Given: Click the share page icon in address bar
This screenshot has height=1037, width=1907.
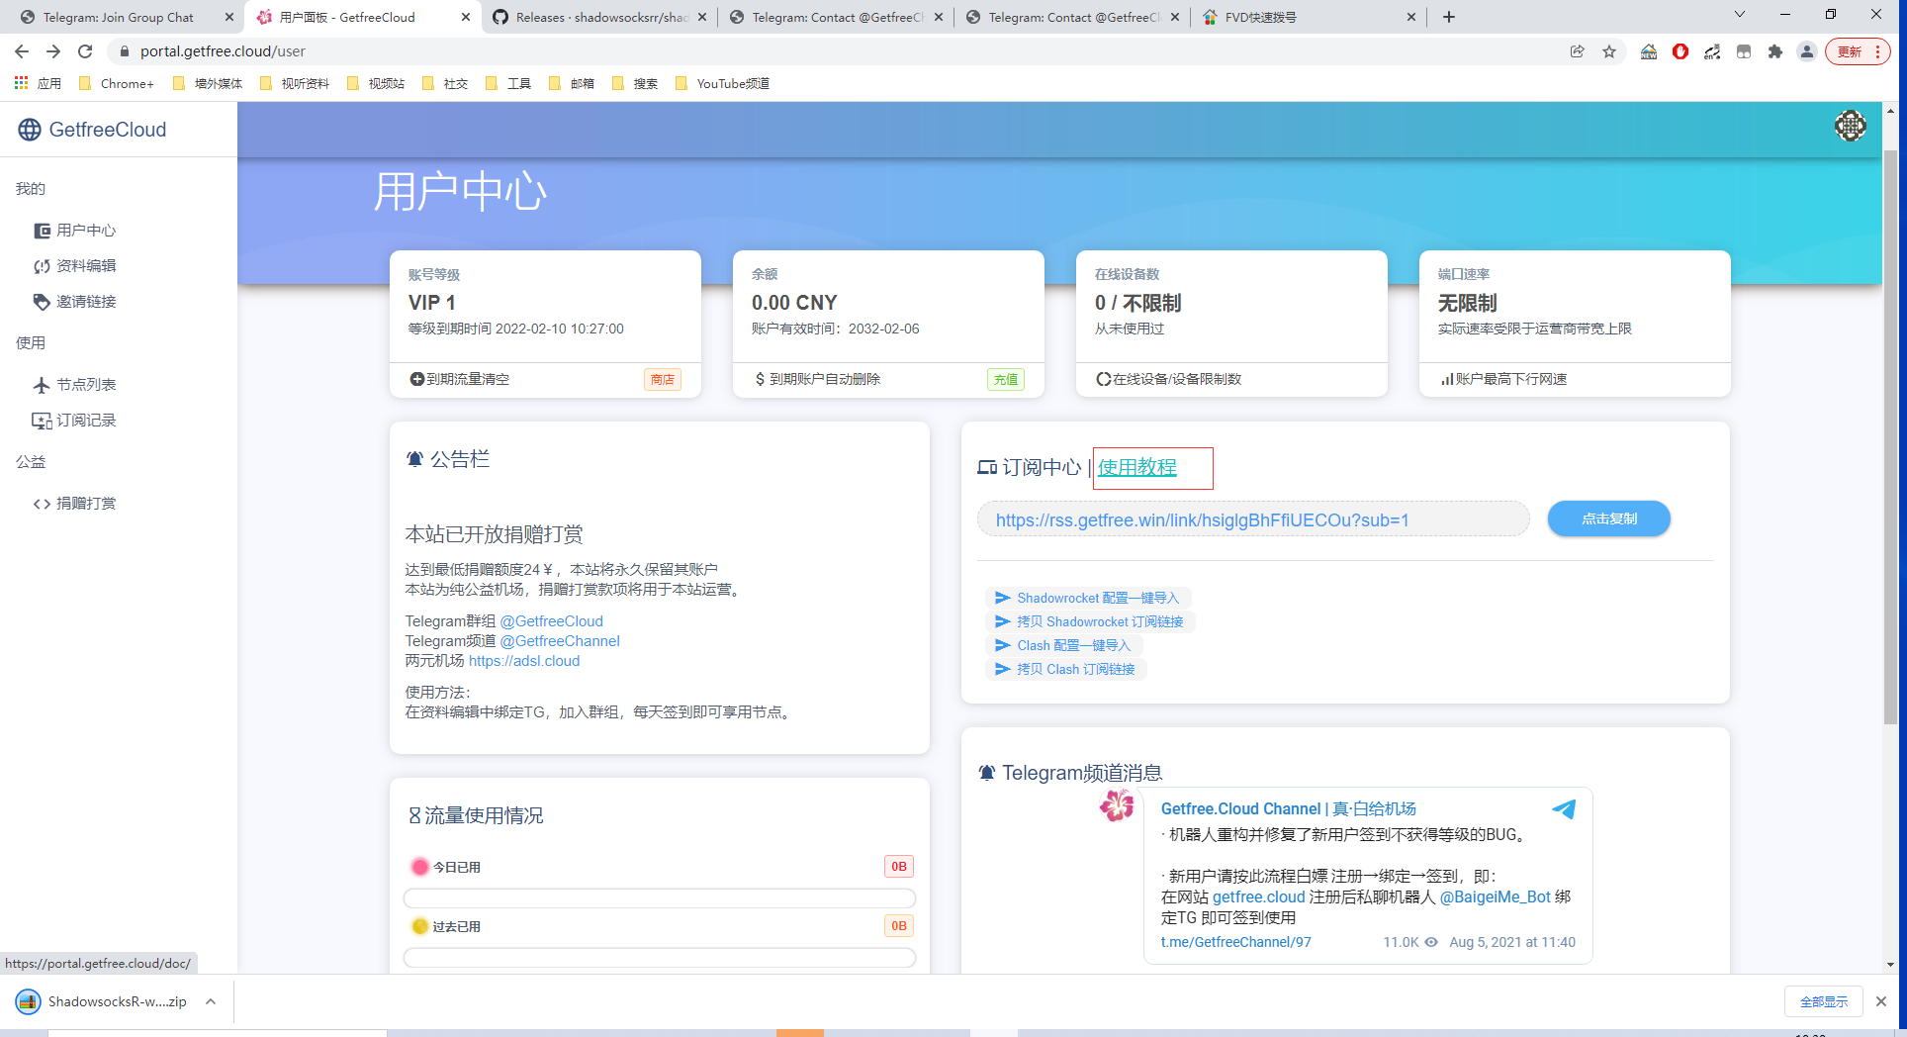Looking at the screenshot, I should coord(1577,51).
